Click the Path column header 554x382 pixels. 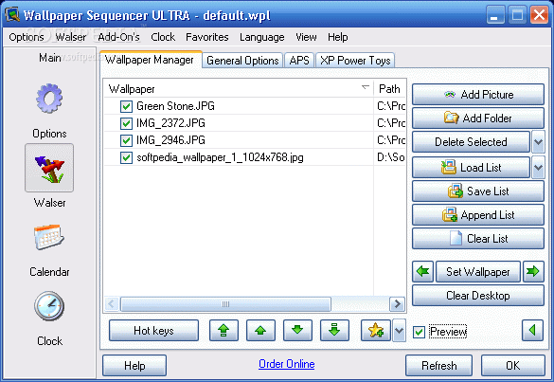tap(390, 88)
